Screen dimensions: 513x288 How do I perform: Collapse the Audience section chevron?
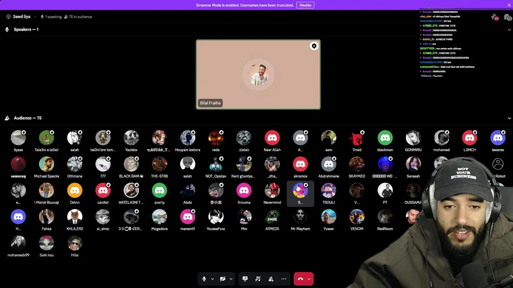click(x=509, y=118)
